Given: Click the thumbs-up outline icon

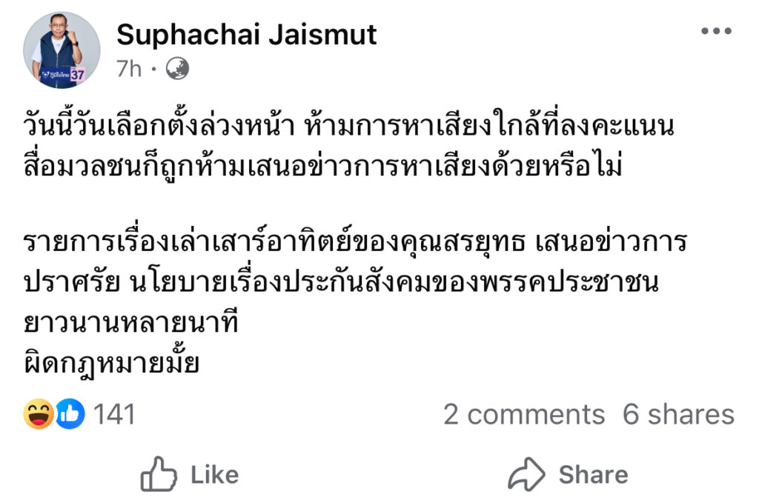Looking at the screenshot, I should tap(159, 474).
